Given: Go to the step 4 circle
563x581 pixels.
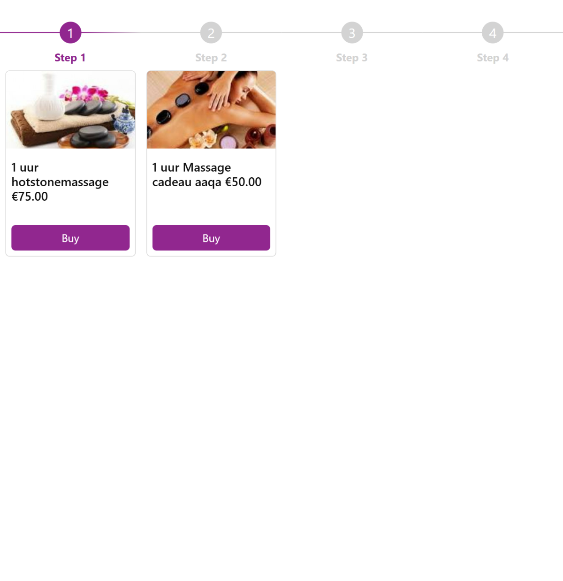Looking at the screenshot, I should click(493, 33).
